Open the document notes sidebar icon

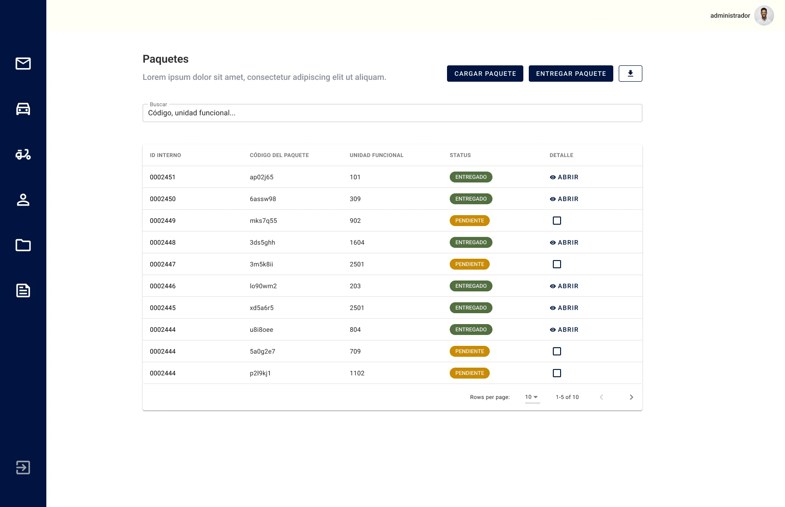[x=23, y=290]
